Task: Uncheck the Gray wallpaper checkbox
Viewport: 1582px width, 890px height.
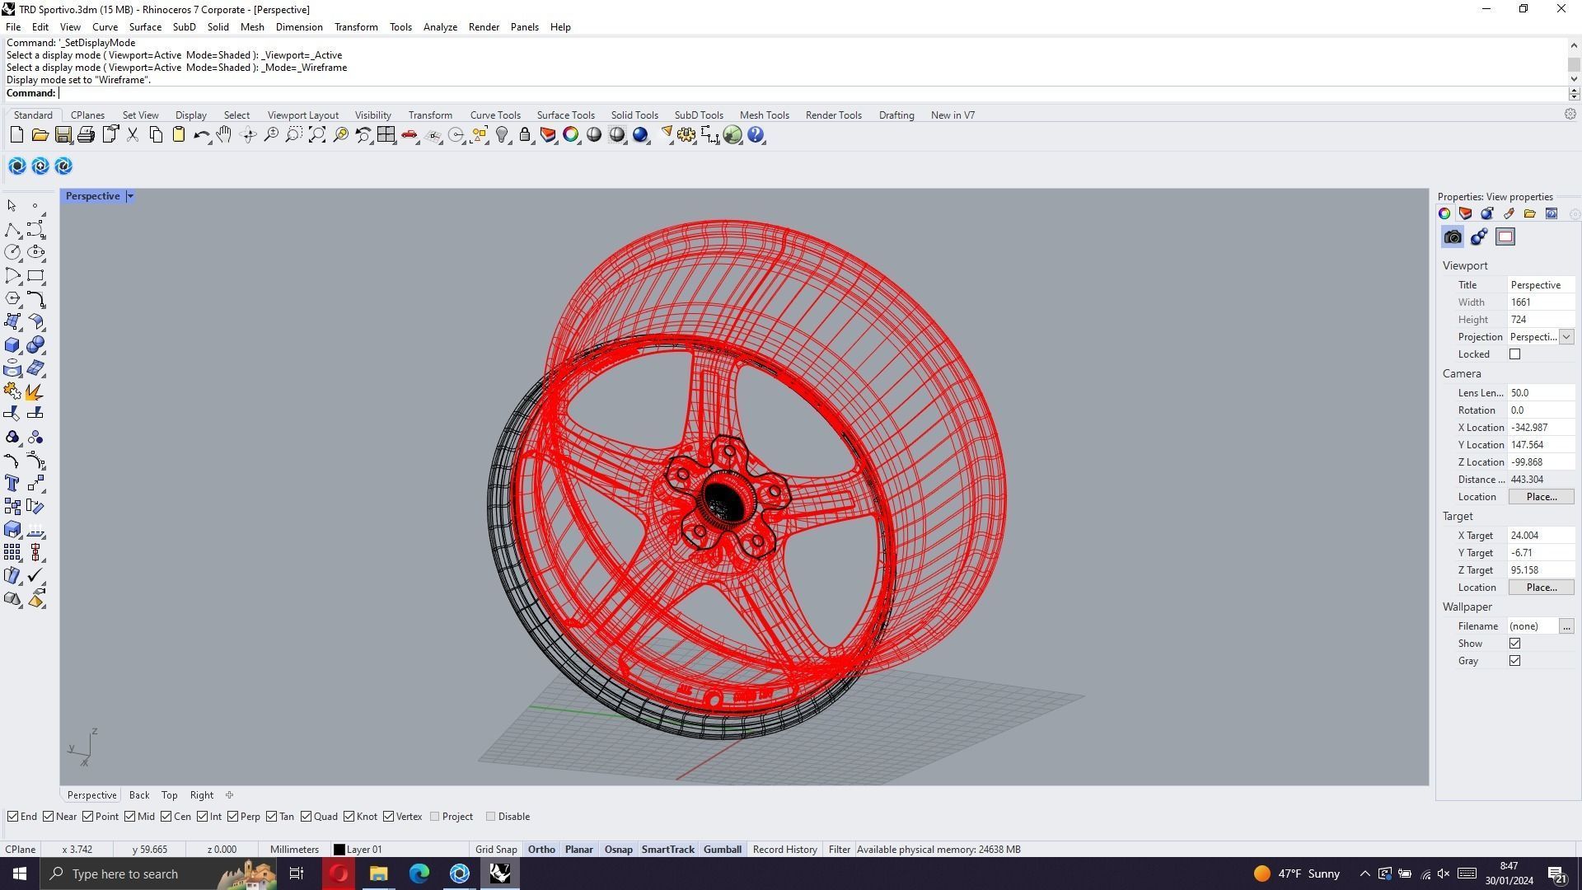Action: [x=1514, y=661]
